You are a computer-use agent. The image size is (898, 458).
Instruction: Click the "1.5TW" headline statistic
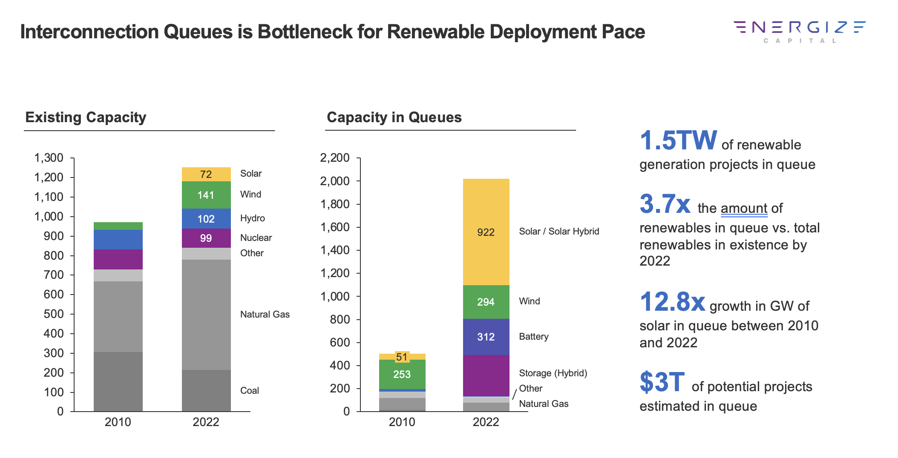pos(678,140)
